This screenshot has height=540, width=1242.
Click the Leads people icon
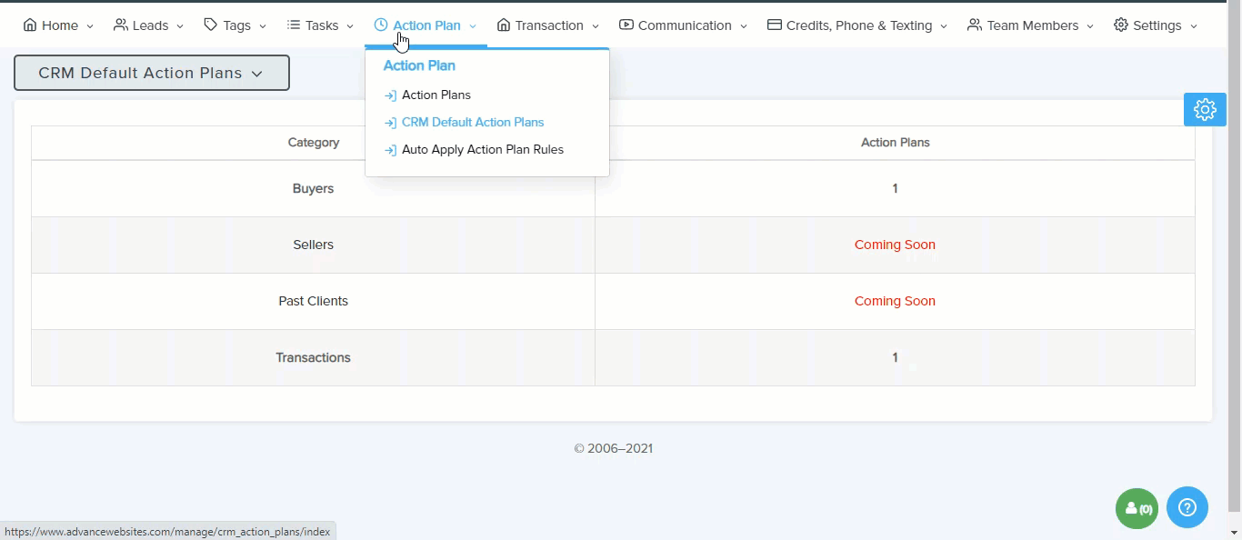pos(120,25)
